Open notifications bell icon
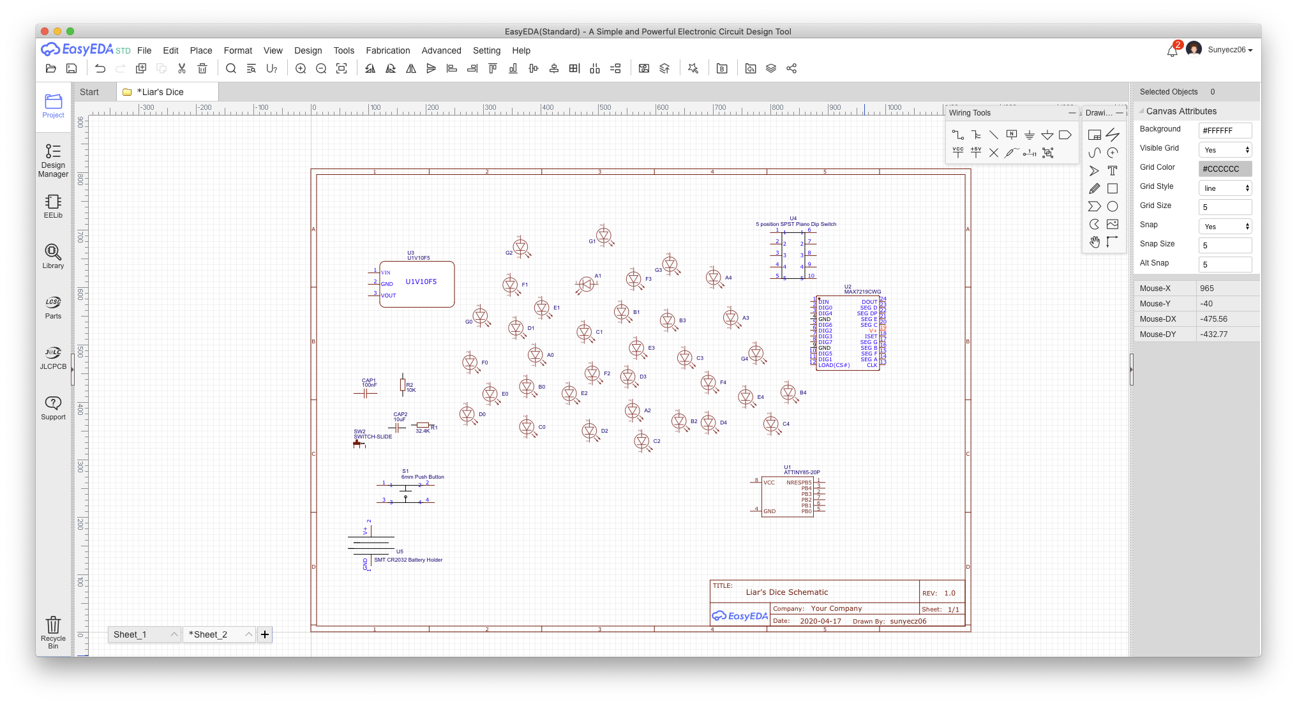This screenshot has width=1297, height=704. [x=1172, y=51]
